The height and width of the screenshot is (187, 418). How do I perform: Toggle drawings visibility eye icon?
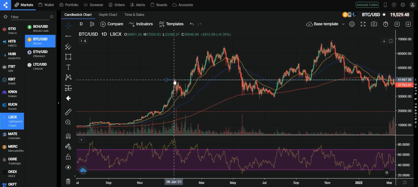pyautogui.click(x=68, y=167)
